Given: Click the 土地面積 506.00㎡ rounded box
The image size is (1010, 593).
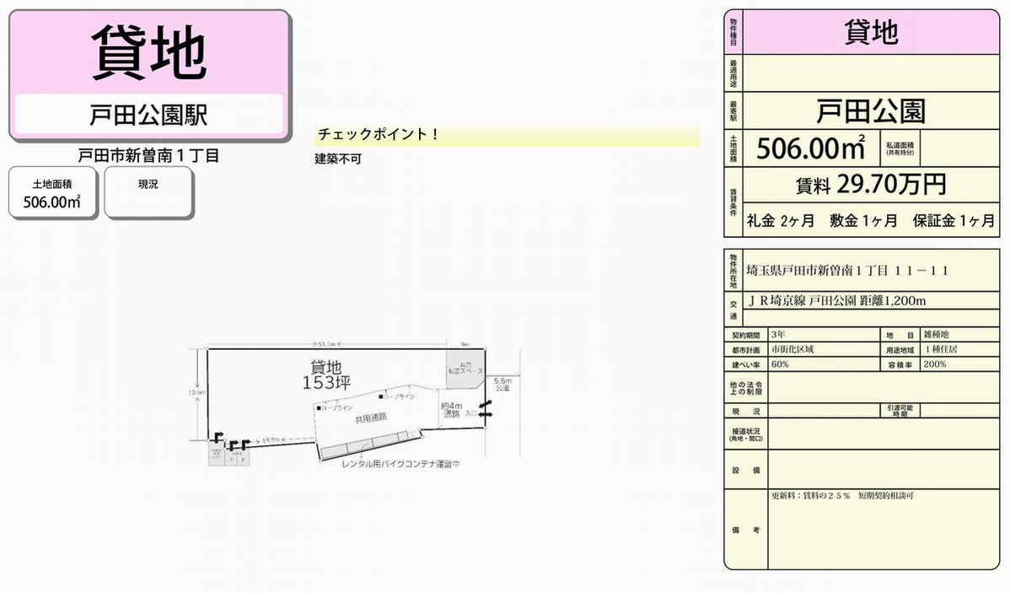Looking at the screenshot, I should [x=52, y=192].
